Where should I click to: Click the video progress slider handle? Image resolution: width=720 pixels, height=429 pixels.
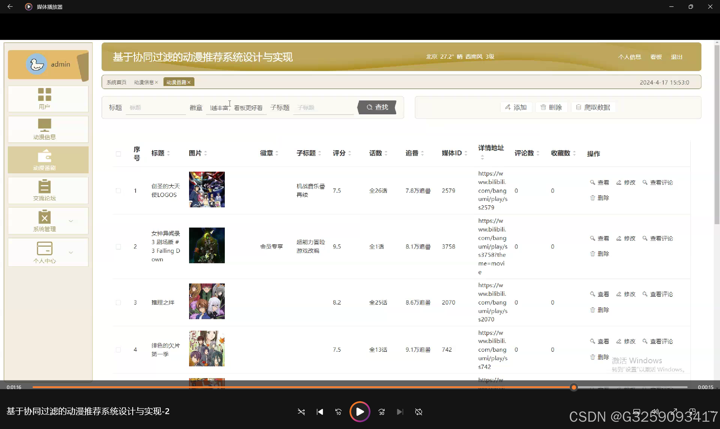pos(573,387)
